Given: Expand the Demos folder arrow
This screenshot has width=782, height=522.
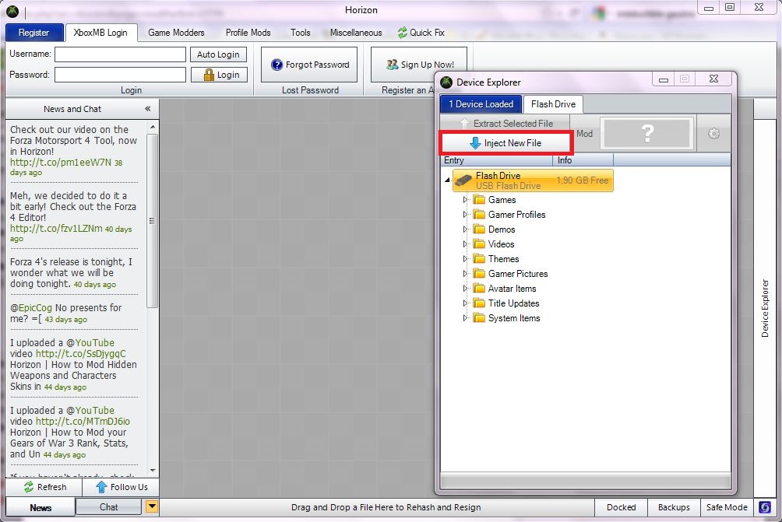Looking at the screenshot, I should [465, 229].
